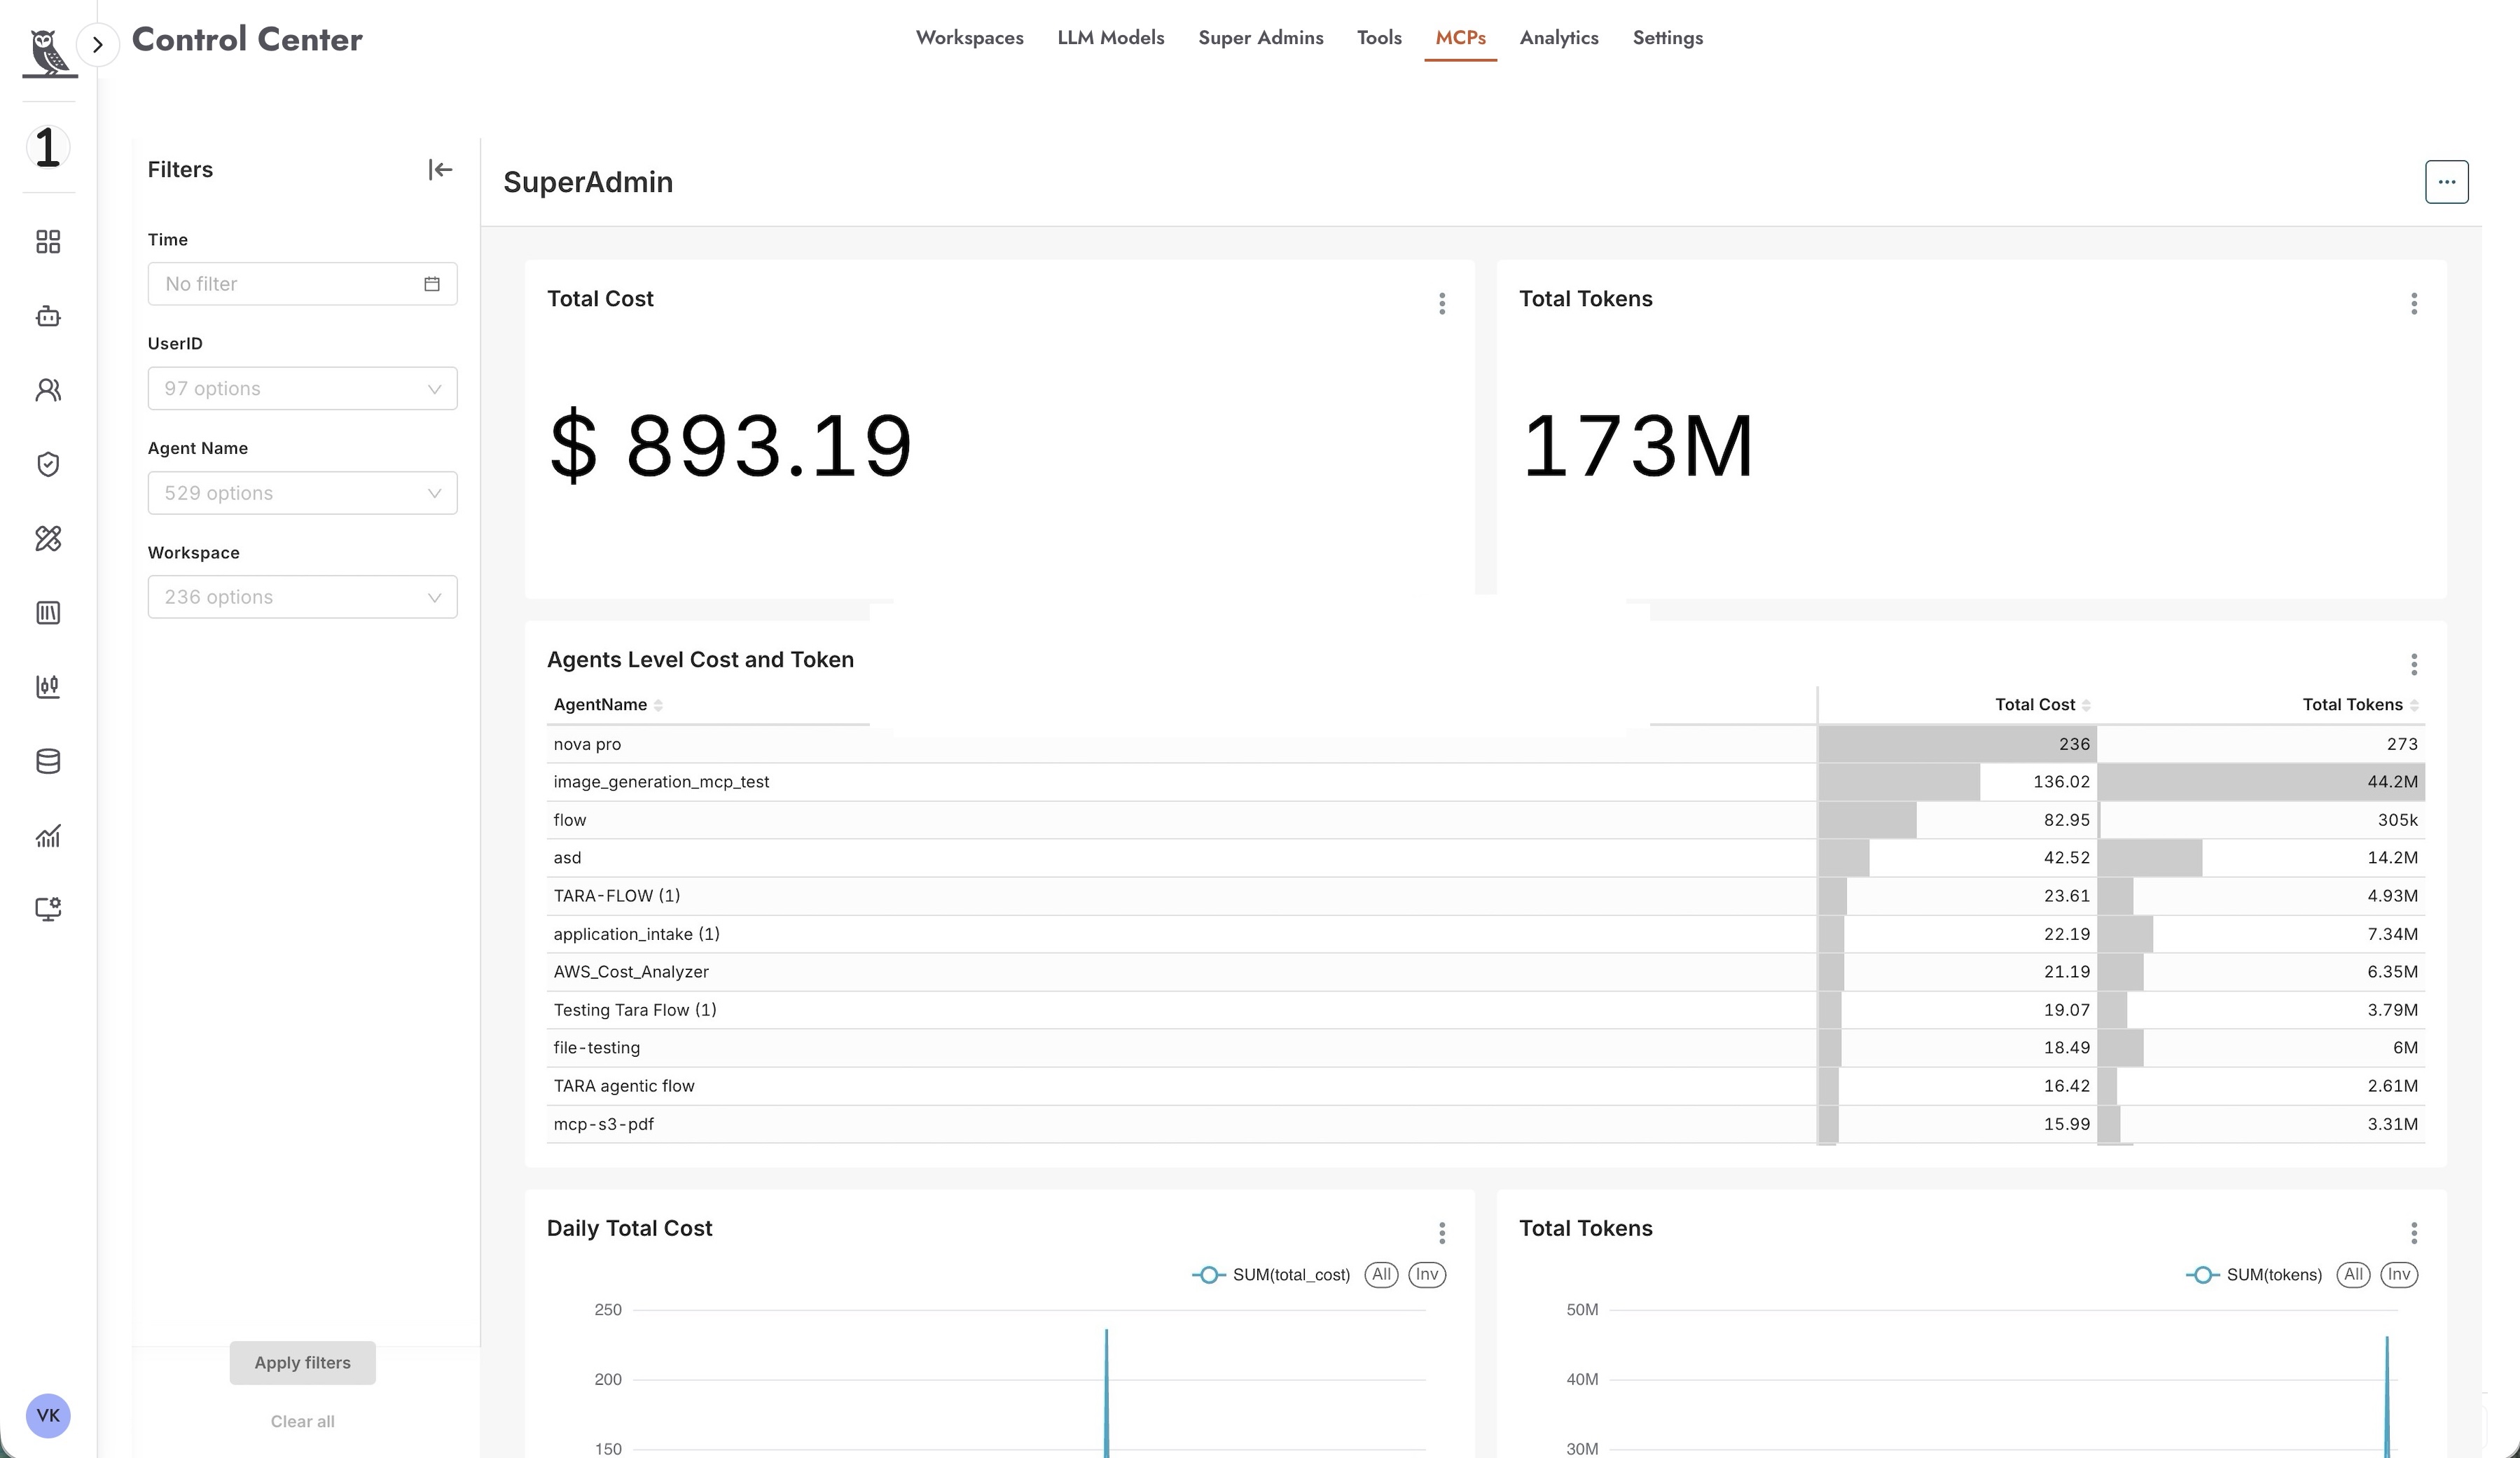
Task: Open the Time filter date field
Action: (302, 284)
